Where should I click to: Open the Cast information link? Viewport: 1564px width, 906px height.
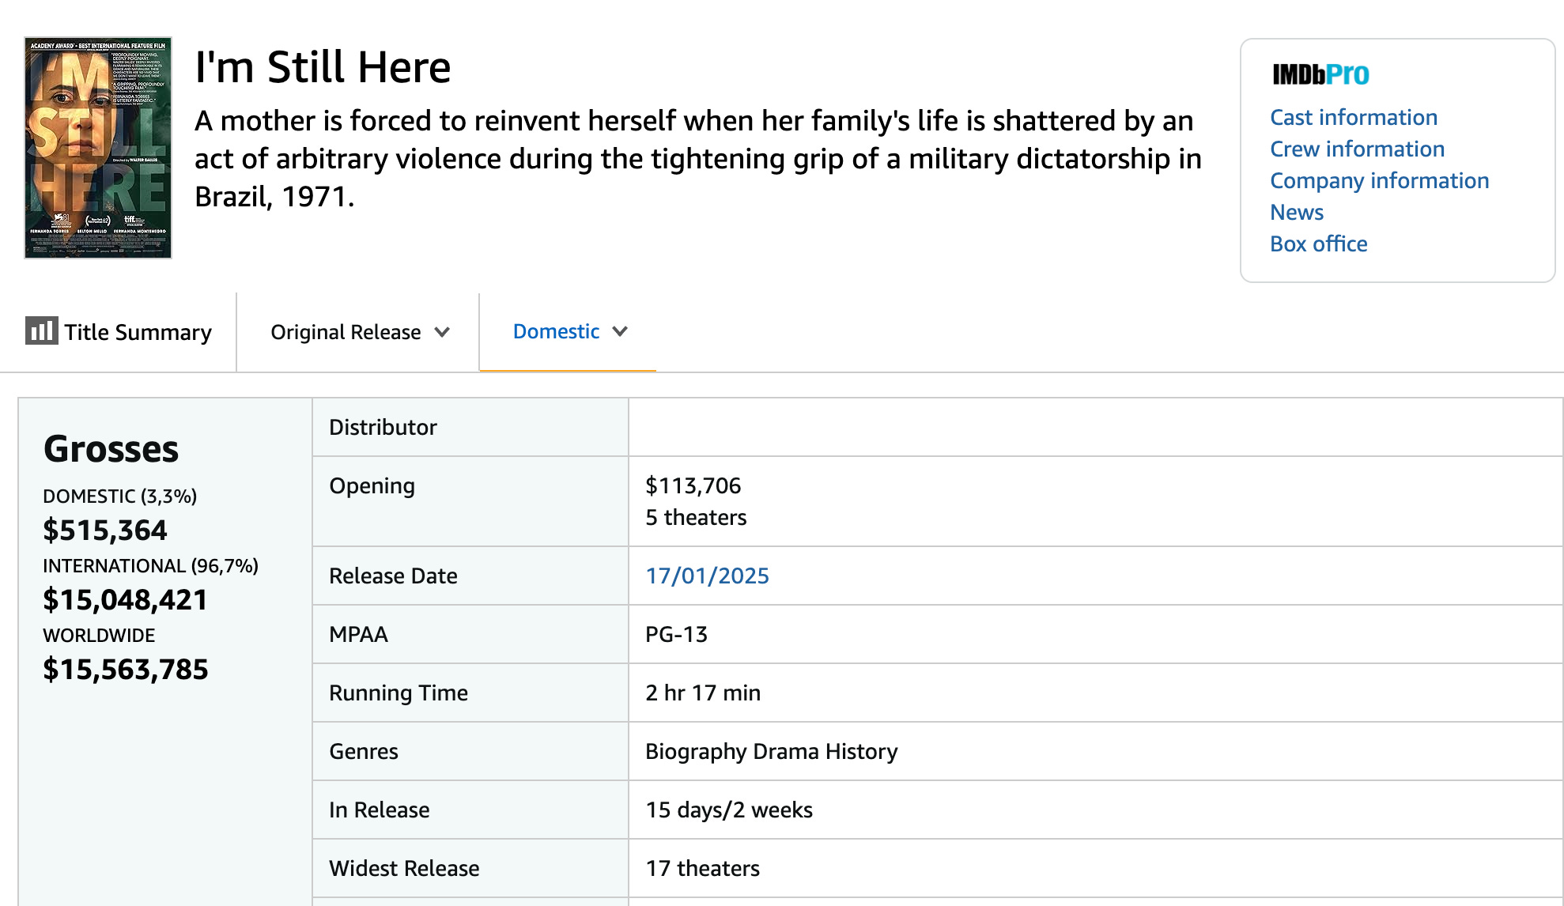[x=1354, y=117]
